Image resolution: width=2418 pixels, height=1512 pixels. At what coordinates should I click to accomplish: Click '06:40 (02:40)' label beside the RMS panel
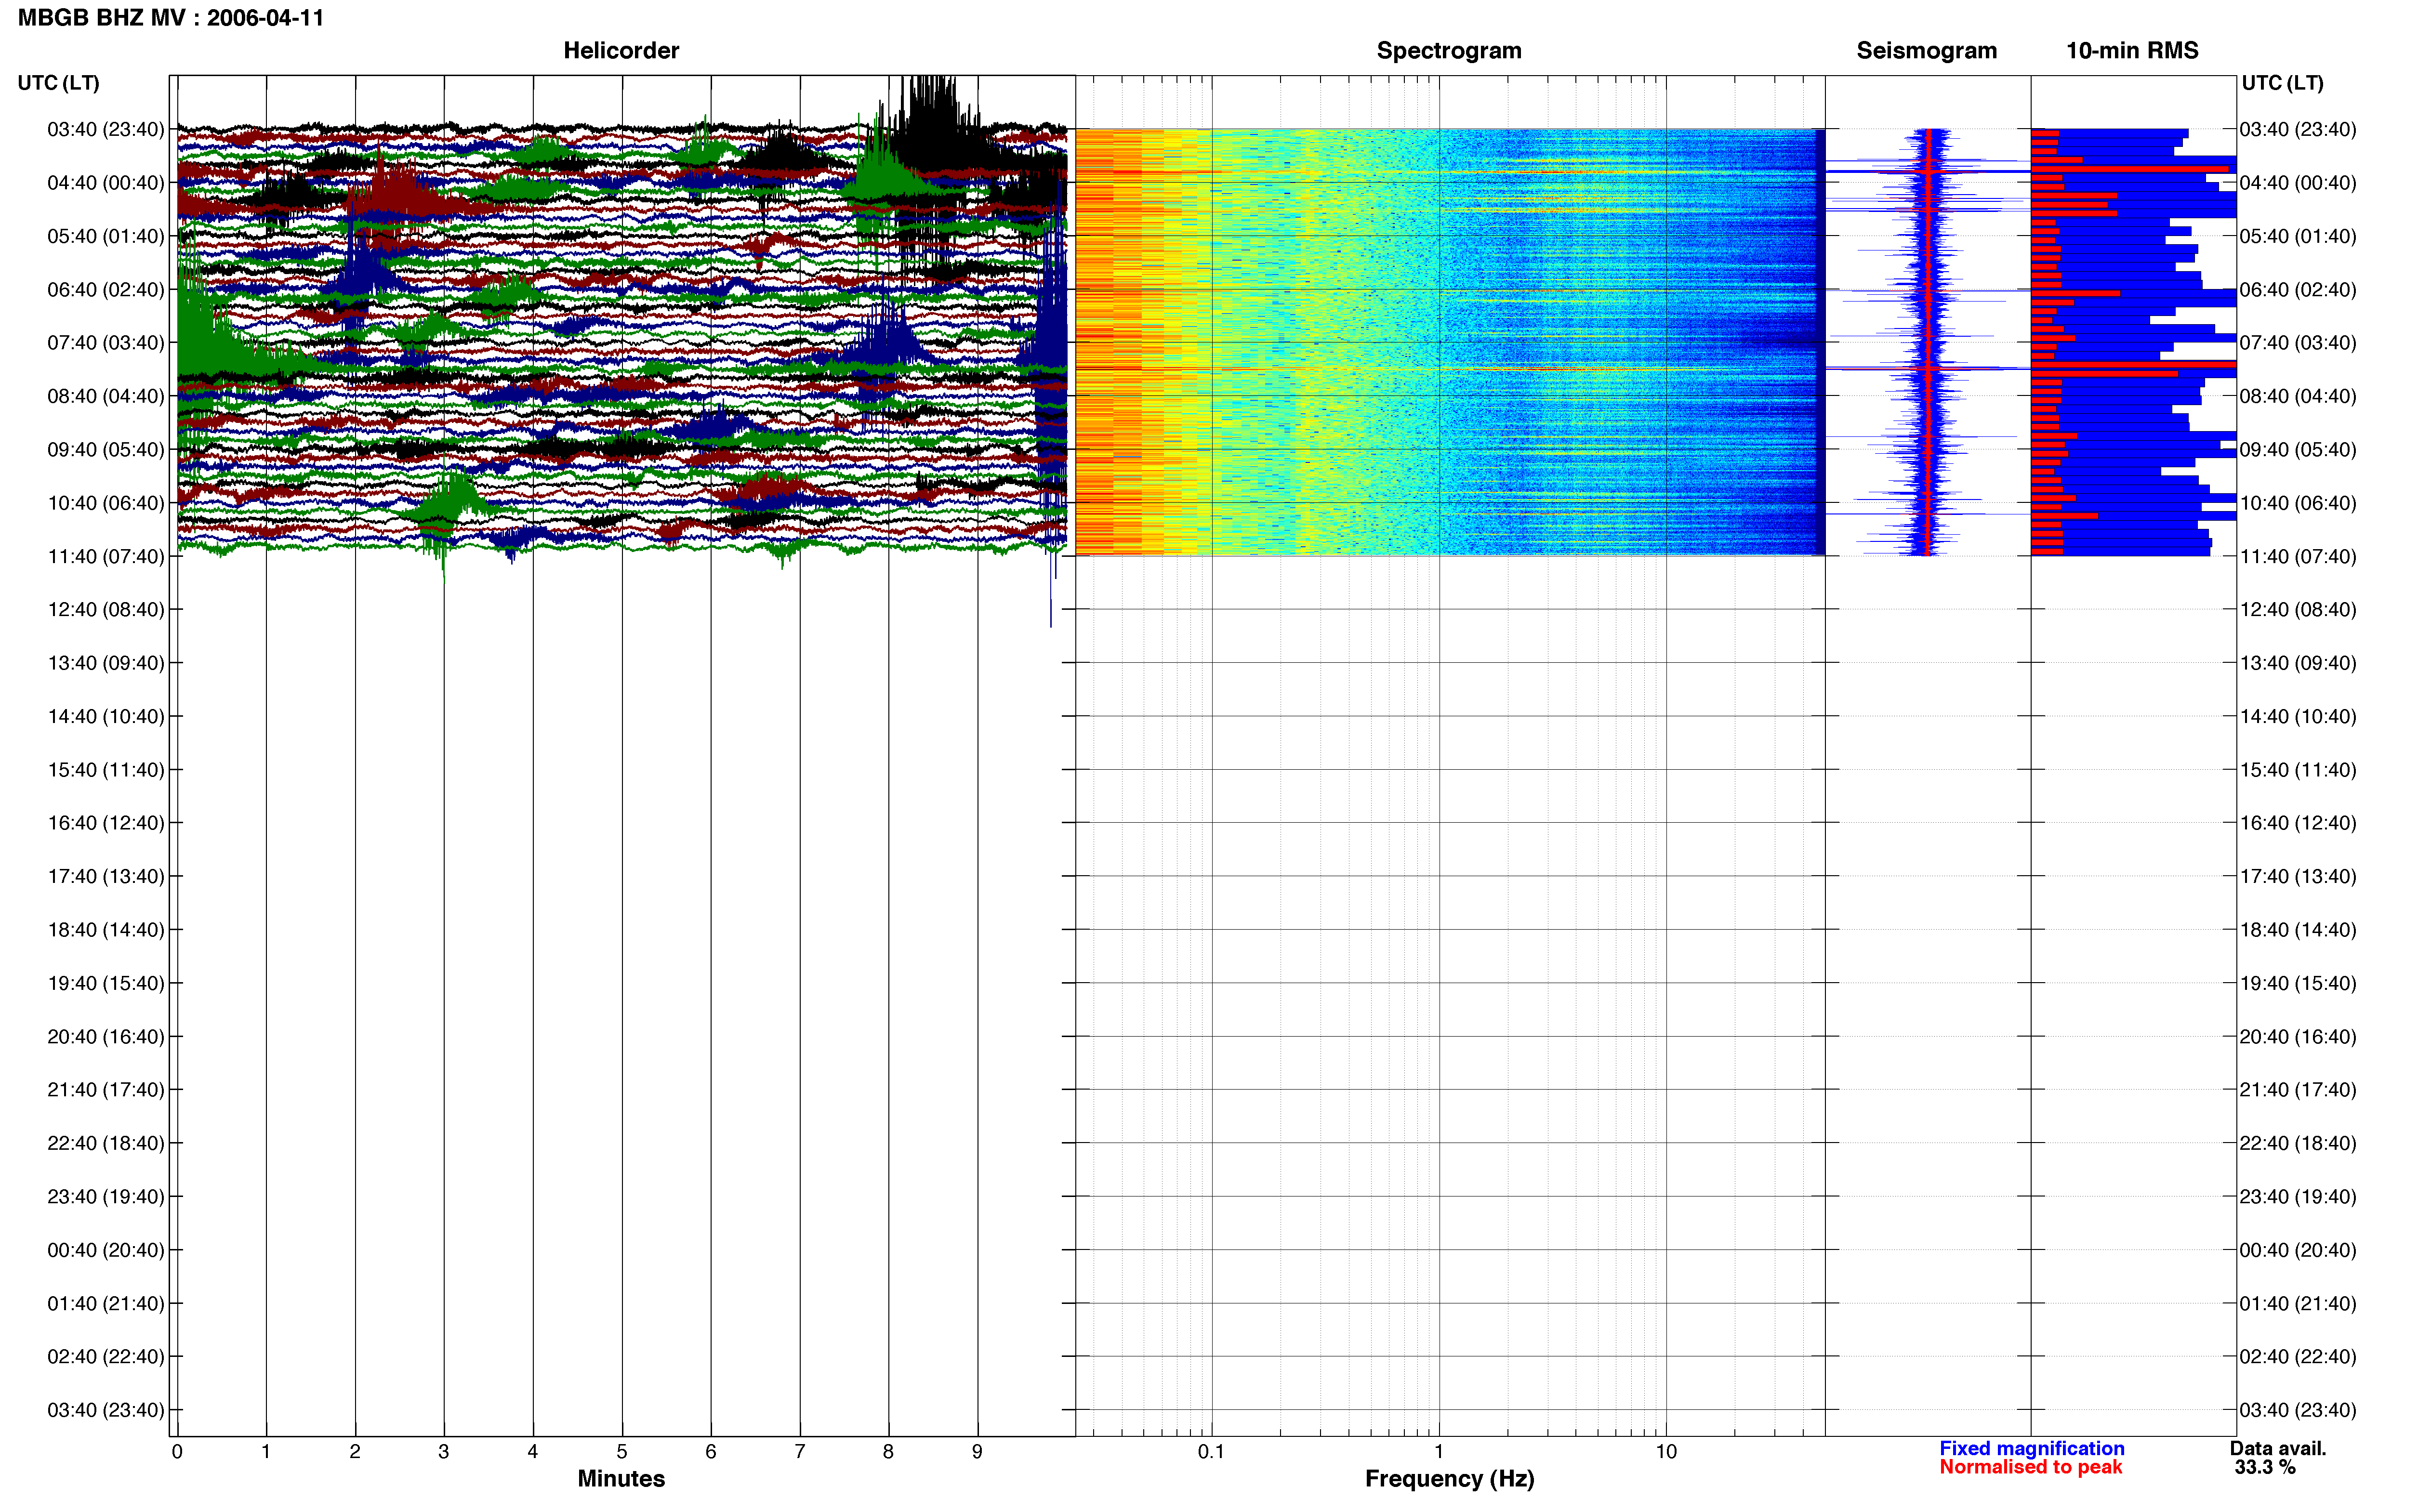click(2298, 290)
